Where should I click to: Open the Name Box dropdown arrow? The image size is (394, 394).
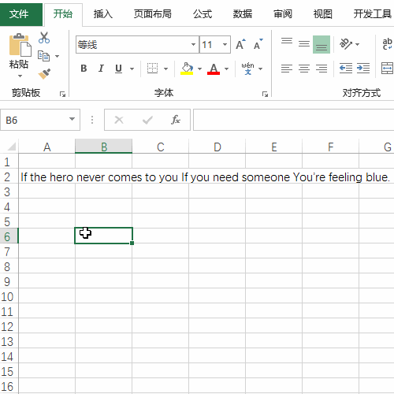(x=72, y=120)
